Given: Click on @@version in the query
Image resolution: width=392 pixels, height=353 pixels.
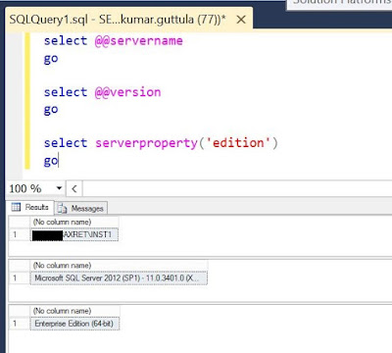Looking at the screenshot, I should [127, 92].
